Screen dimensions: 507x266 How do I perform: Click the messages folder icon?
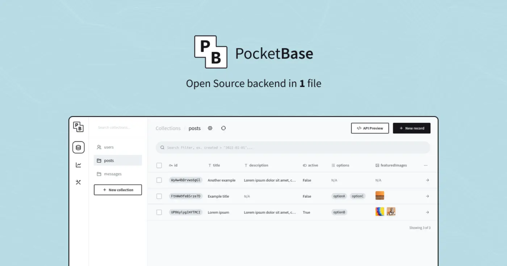(99, 174)
